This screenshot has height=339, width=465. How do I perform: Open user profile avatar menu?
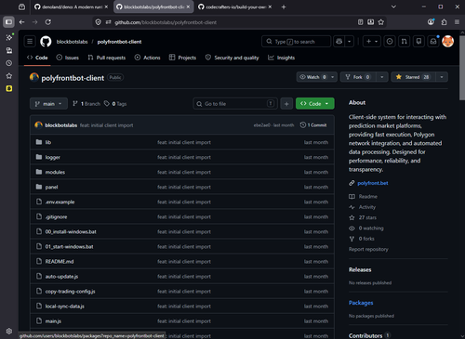tap(447, 41)
